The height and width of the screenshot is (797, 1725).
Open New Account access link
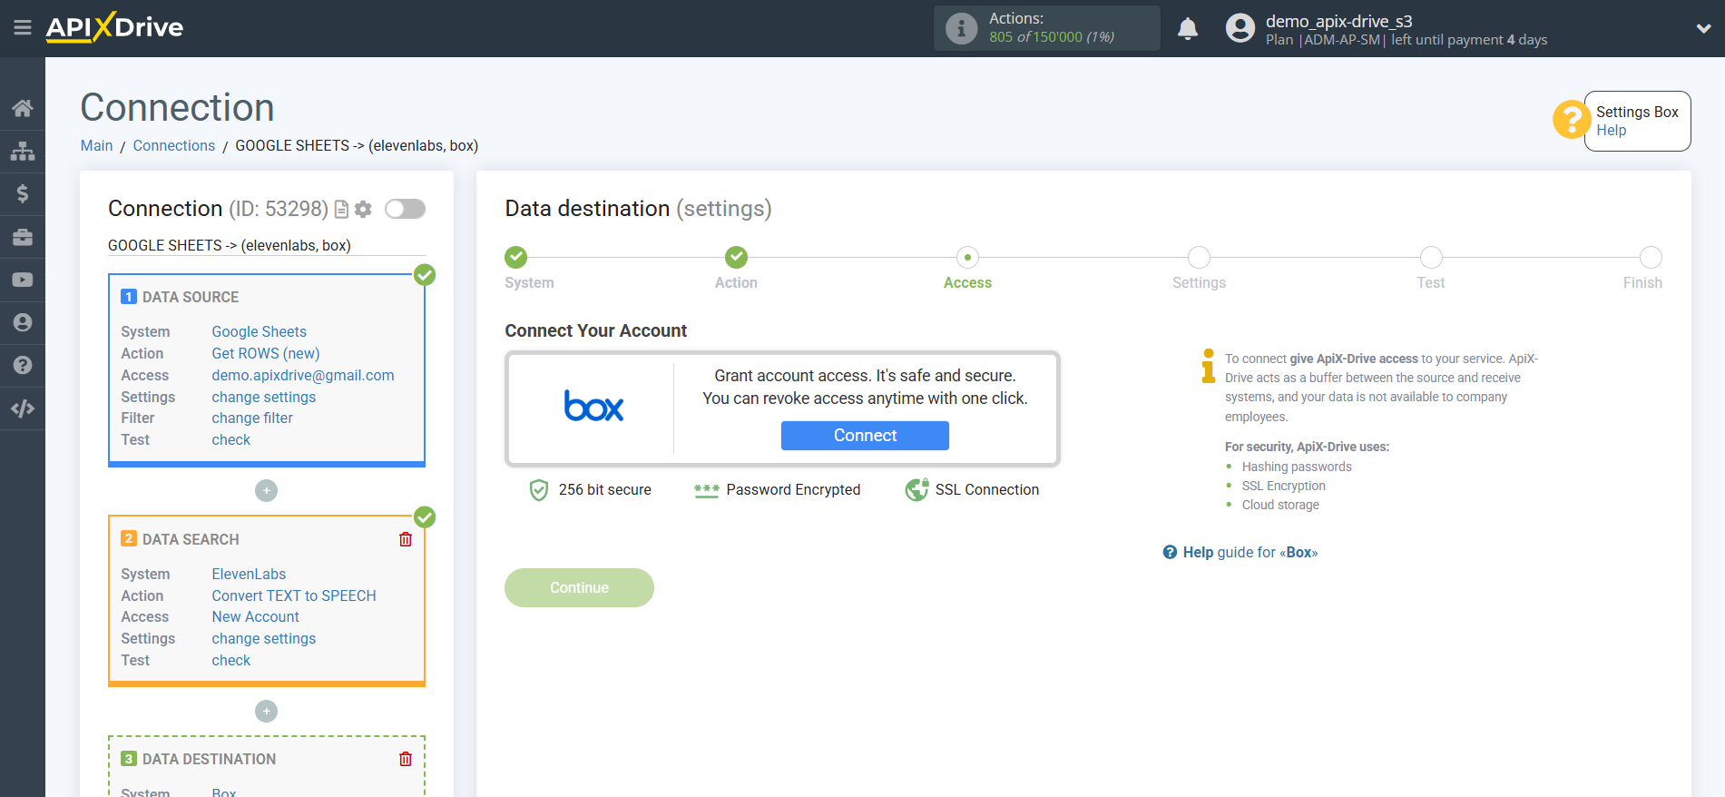[x=256, y=616]
